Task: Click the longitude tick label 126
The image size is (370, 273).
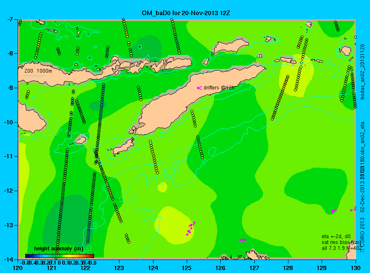Action: 221,268
